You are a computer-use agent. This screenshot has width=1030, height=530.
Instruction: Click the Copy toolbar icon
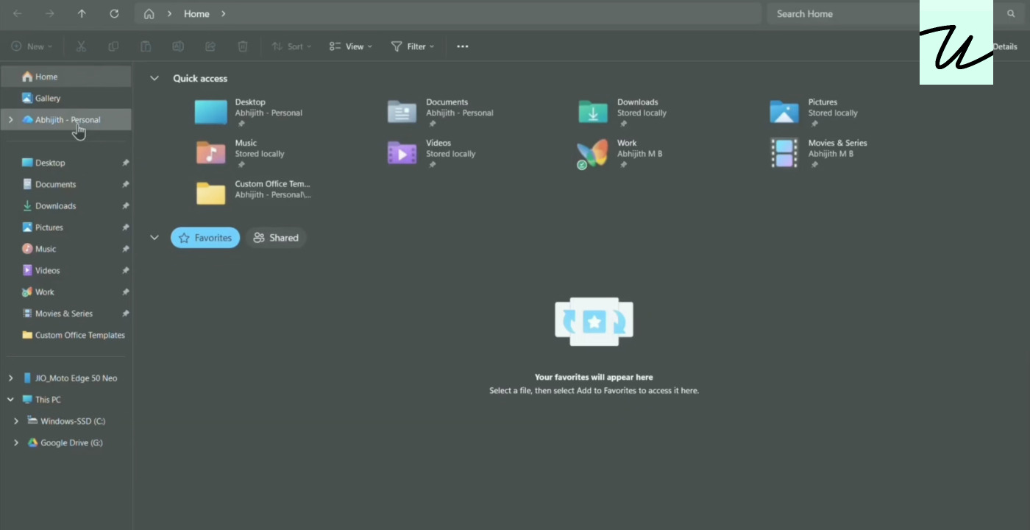pyautogui.click(x=113, y=46)
